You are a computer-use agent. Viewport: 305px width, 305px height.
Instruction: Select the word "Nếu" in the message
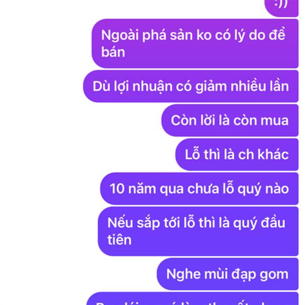[120, 223]
